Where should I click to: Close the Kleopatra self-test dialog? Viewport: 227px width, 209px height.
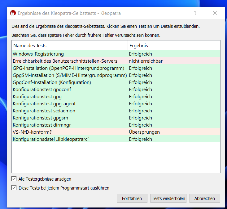click(x=215, y=13)
